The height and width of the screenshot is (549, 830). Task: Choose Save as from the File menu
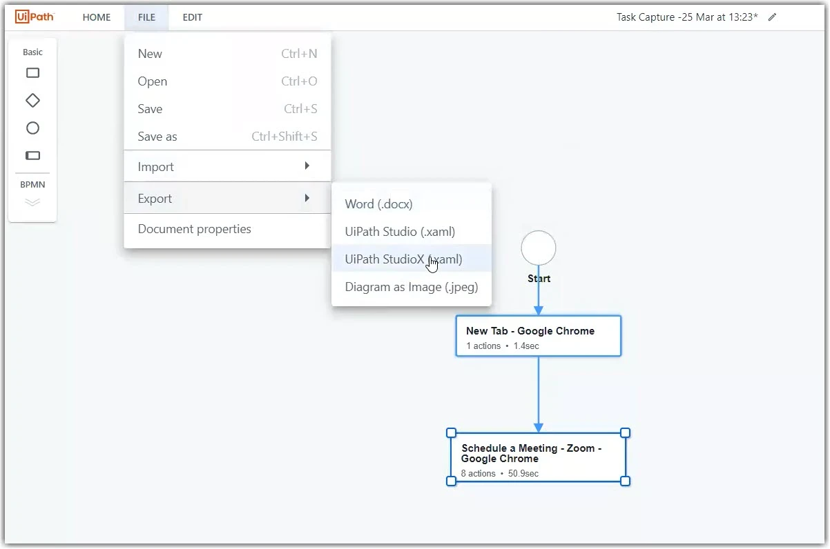click(x=227, y=137)
